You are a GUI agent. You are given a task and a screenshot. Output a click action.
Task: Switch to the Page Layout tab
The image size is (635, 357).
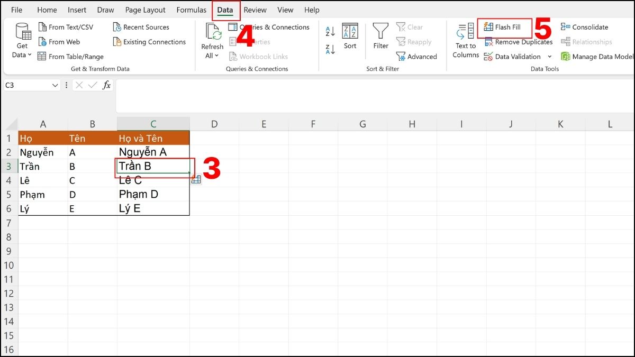tap(146, 10)
